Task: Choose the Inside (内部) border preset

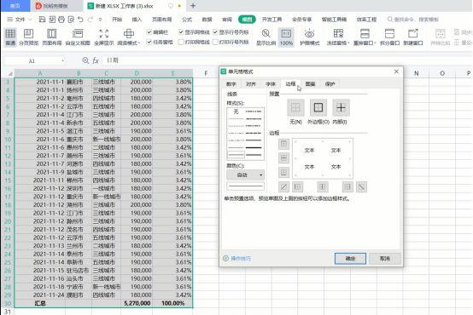Action: pos(341,108)
